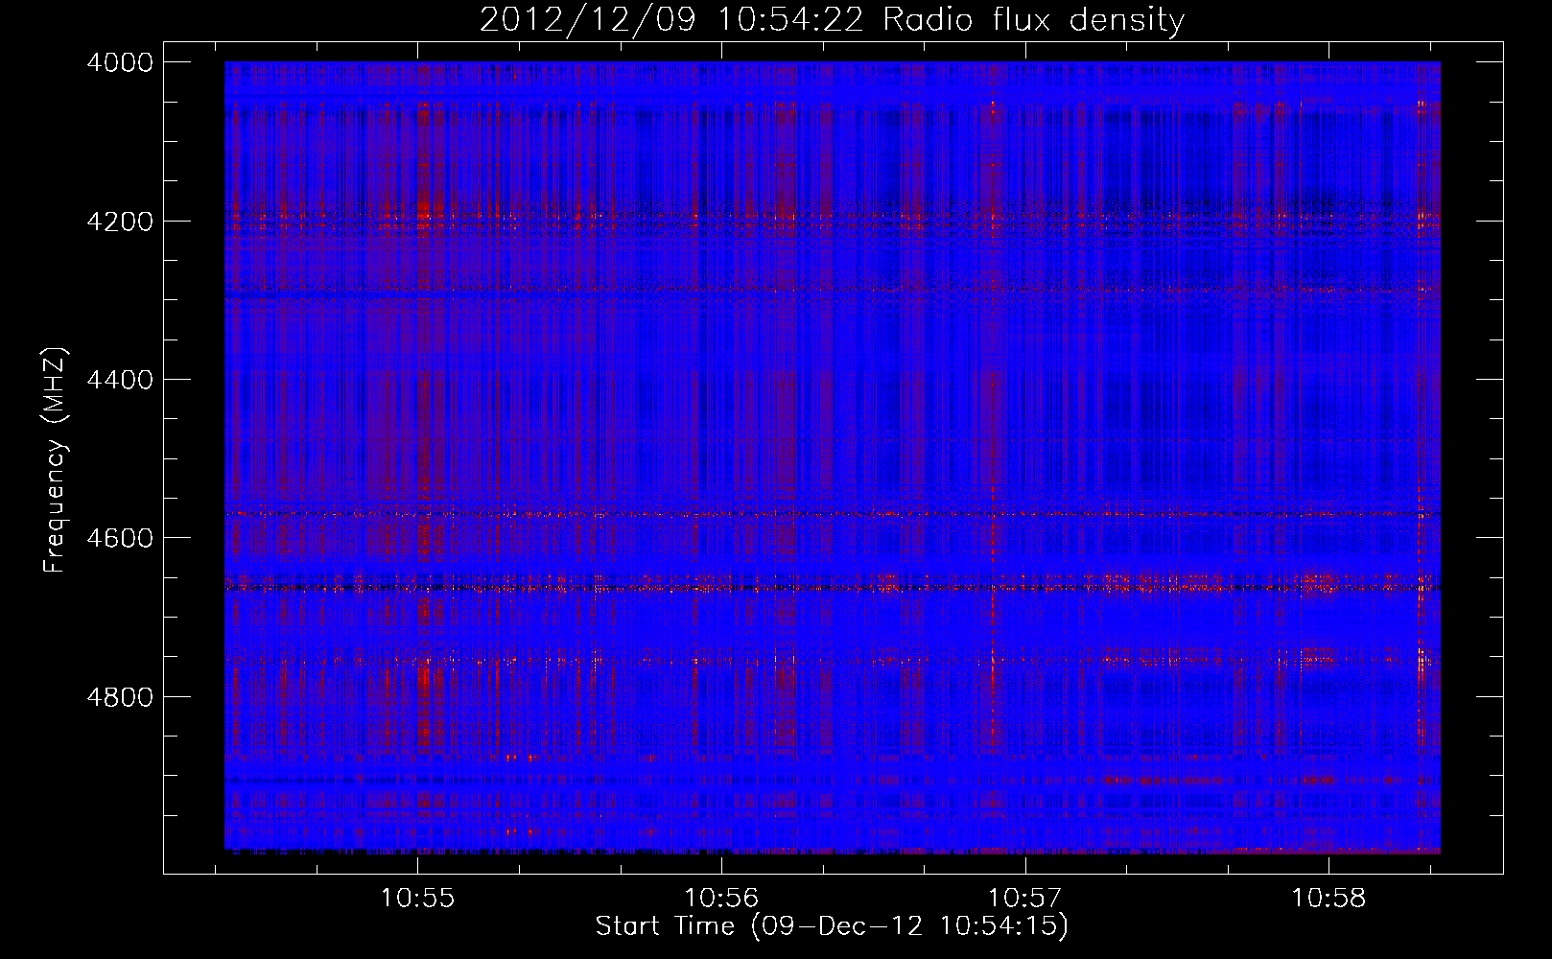Image resolution: width=1552 pixels, height=959 pixels.
Task: Click the 'Start Time (09-Dec-12 10:54:15)' axis title
Action: click(x=832, y=926)
